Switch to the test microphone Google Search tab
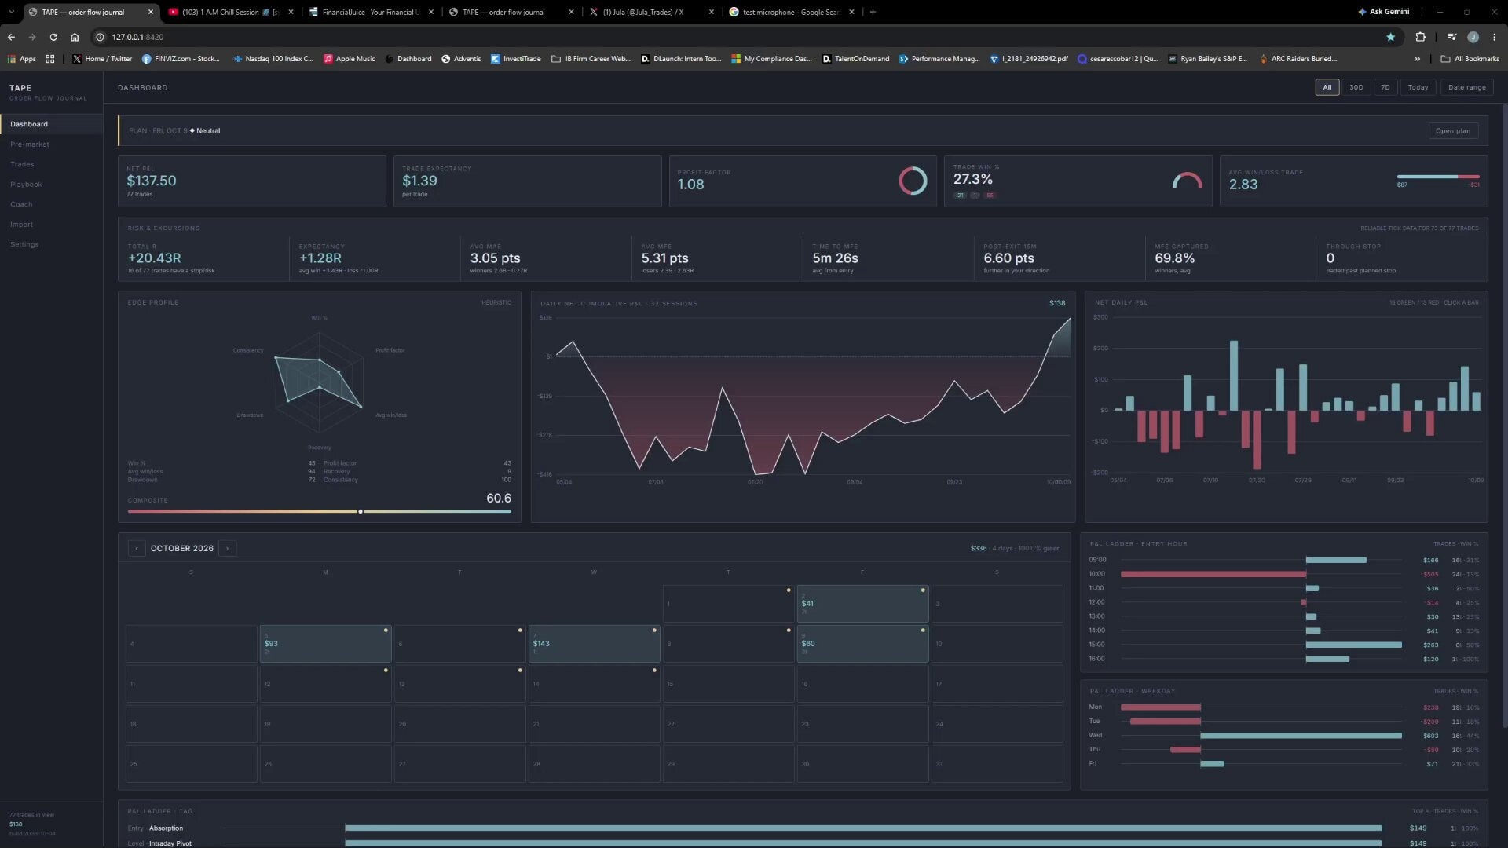Viewport: 1508px width, 848px height. pyautogui.click(x=791, y=12)
